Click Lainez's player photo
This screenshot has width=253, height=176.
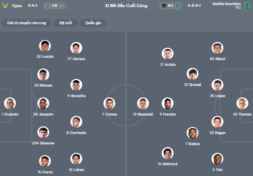click(x=76, y=159)
